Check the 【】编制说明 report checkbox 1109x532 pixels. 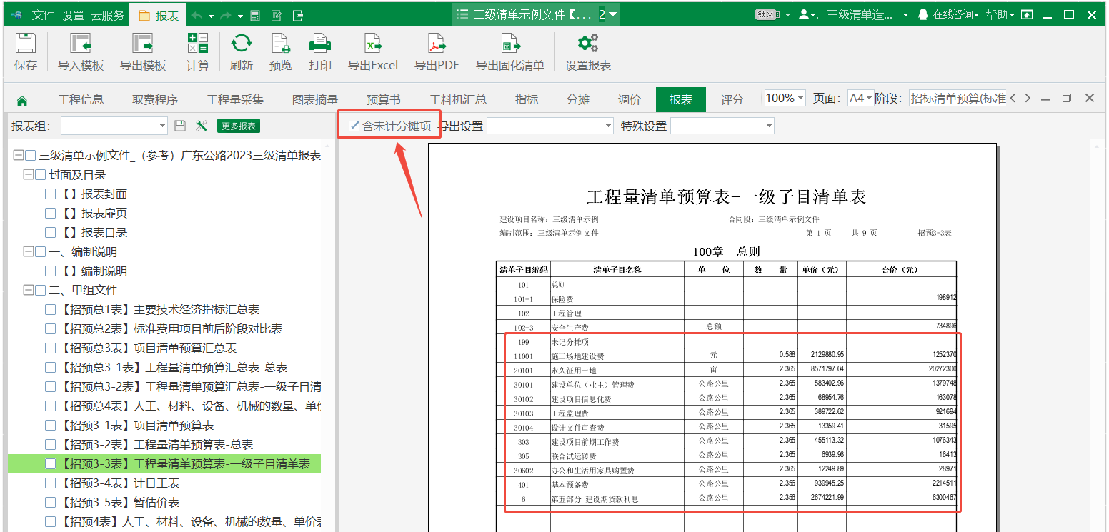[x=50, y=271]
